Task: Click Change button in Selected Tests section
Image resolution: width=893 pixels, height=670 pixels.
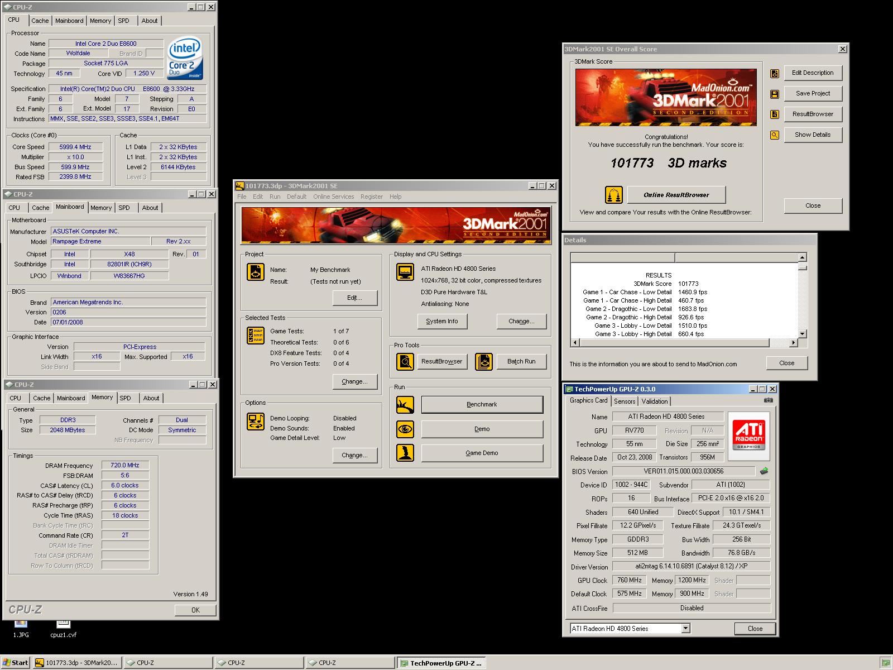Action: click(354, 381)
